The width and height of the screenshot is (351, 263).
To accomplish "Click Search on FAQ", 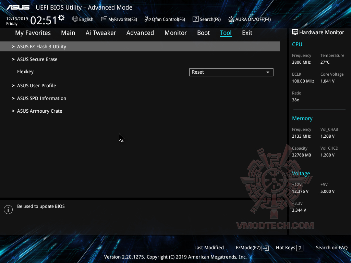I will coord(331,247).
